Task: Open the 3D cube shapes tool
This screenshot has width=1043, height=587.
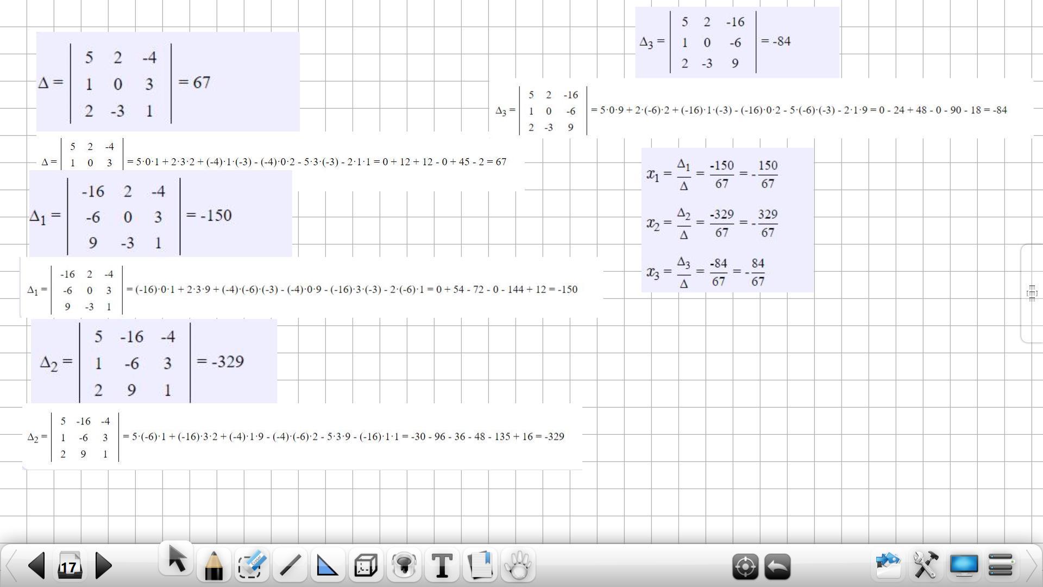Action: [x=366, y=566]
